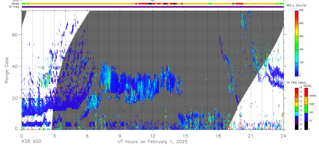Click the 'CPID' row label at top left
The height and width of the screenshot is (147, 319).
16,1
